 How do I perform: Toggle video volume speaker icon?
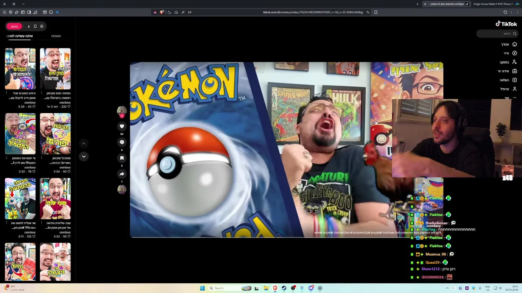point(436,68)
